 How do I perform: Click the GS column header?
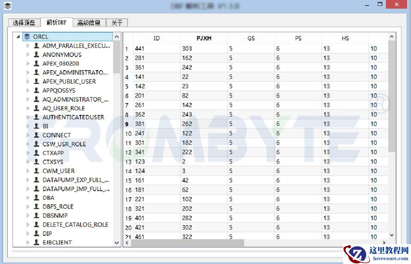click(x=251, y=38)
